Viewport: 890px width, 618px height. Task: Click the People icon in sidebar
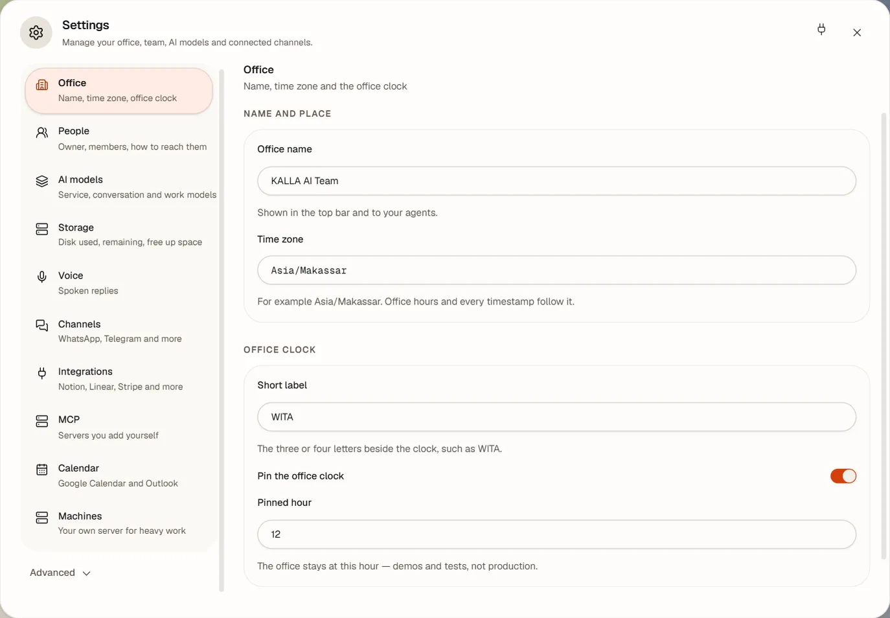click(42, 133)
